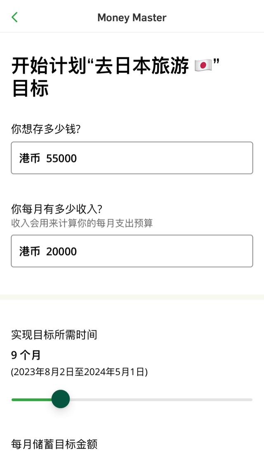The height and width of the screenshot is (455, 264).
Task: Select the "你想存多少钱?" label
Action: [46, 129]
